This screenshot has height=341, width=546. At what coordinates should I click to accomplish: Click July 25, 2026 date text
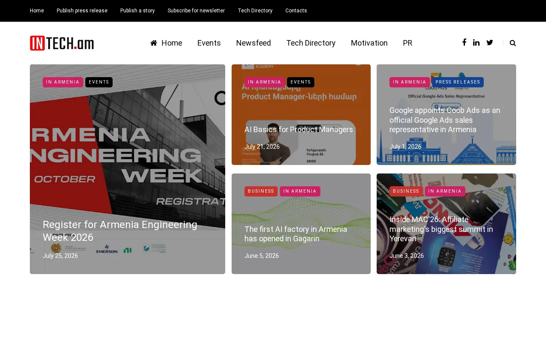click(60, 256)
